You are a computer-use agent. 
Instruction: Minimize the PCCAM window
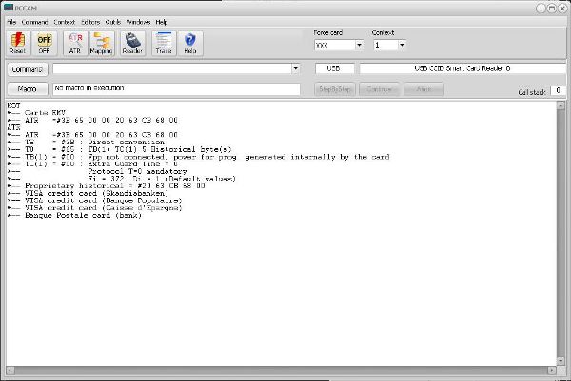tap(541, 8)
